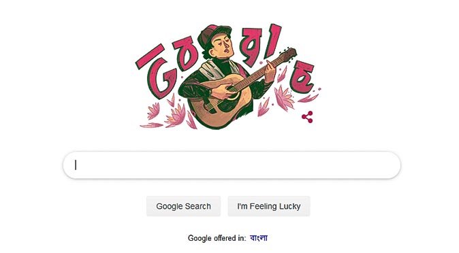The height and width of the screenshot is (253, 459).
Task: Click the last pink letter e of the doodle
Action: 302,77
